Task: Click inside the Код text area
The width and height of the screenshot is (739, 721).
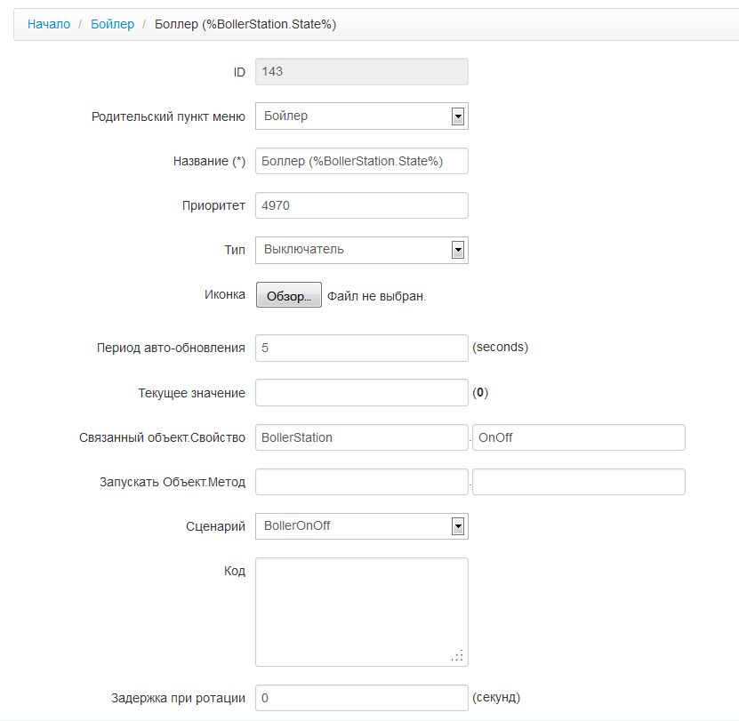Action: (x=361, y=611)
